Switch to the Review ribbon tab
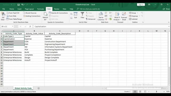 (x=57, y=9)
